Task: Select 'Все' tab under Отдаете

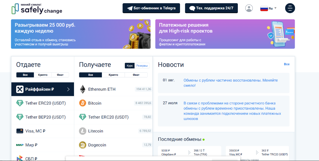Action: click(25, 75)
